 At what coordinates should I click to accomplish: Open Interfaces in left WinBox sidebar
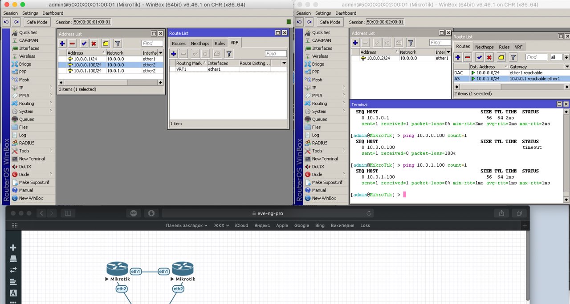click(29, 48)
